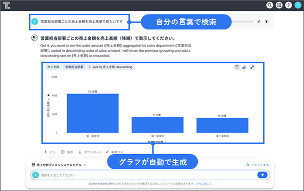Toggle the sort arrow on the y-axis
This screenshot has height=191, width=304.
click(48, 95)
